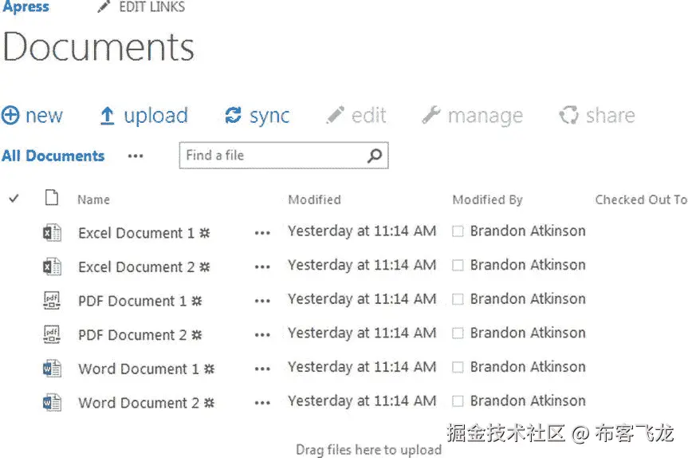The width and height of the screenshot is (688, 458).
Task: Open the ellipsis menu for Excel Document 2
Action: point(262,267)
